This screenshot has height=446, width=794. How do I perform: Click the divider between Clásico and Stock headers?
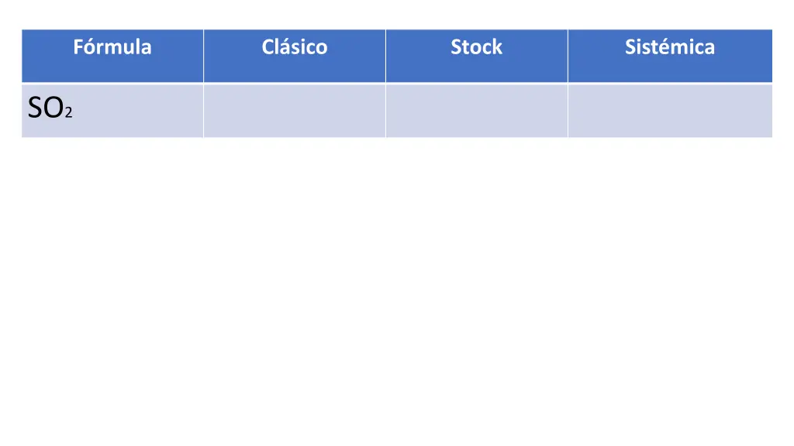click(x=386, y=56)
